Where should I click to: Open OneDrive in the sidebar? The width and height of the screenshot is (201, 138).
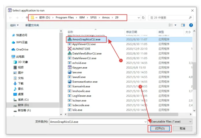click(x=20, y=49)
